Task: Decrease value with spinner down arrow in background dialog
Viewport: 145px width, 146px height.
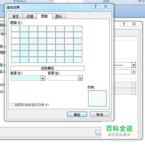Action: coord(133,73)
